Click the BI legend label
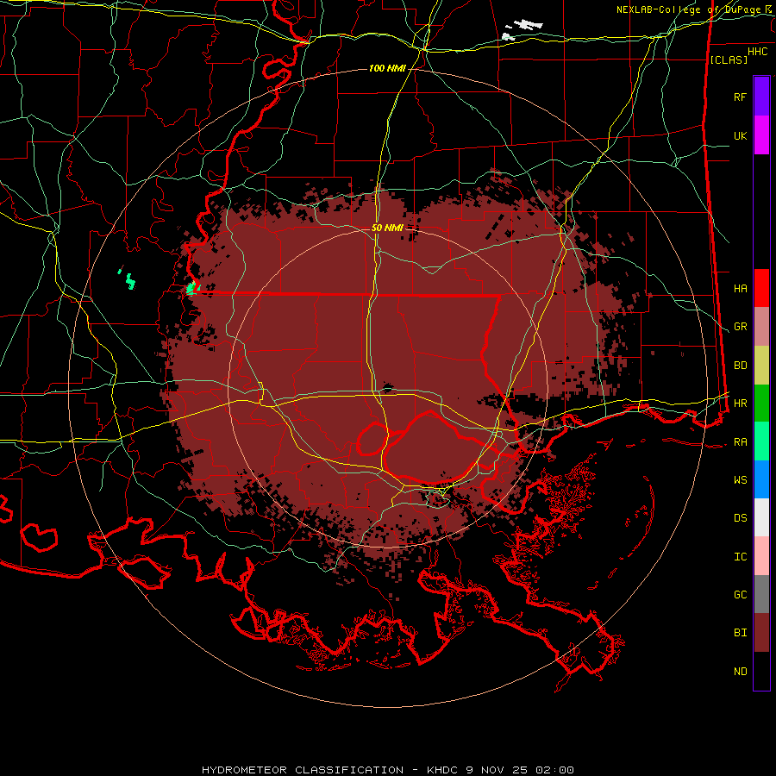Viewport: 776px width, 776px height. click(740, 633)
